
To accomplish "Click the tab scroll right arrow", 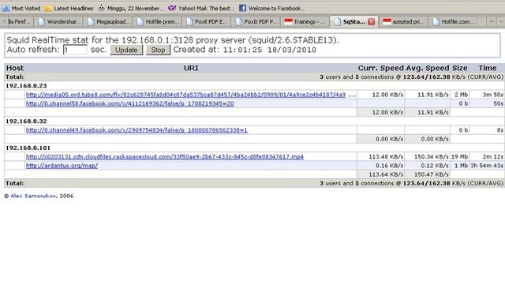I will [482, 22].
